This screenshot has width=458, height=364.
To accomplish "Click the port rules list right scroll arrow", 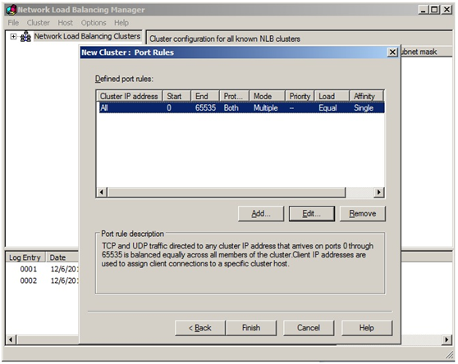I will [379, 192].
